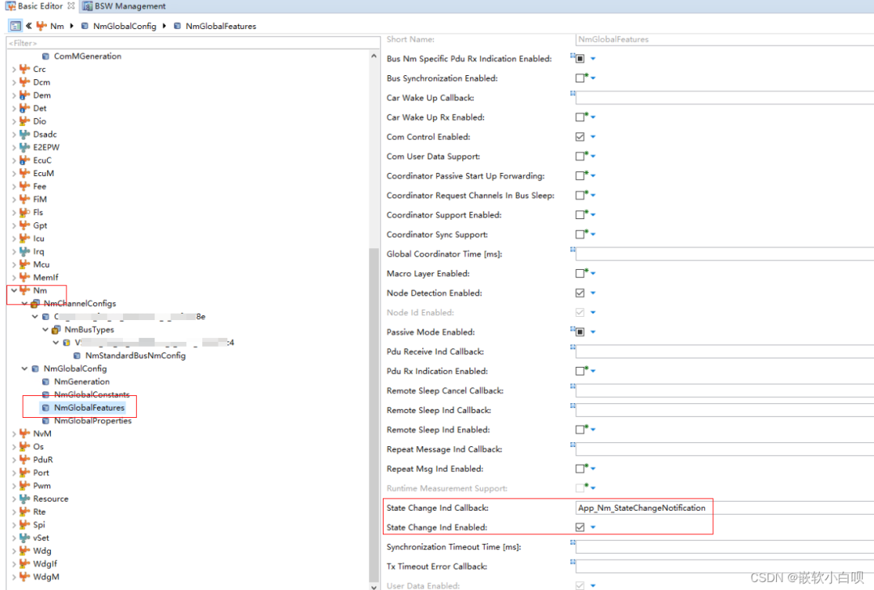
Task: Expand the Wdg tree node
Action: pos(14,550)
